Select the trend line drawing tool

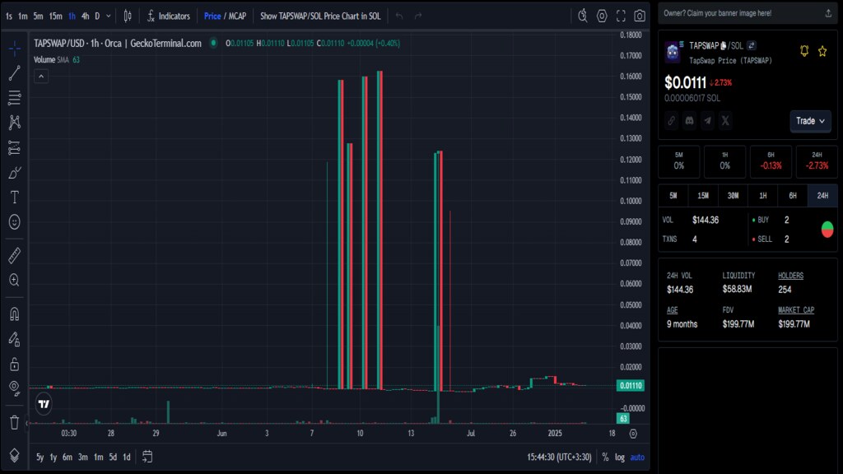[15, 73]
